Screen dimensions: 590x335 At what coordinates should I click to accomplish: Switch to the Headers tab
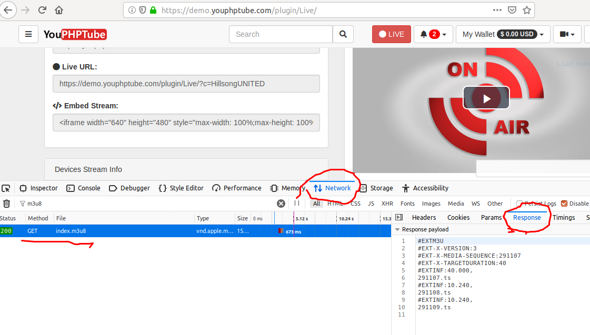[424, 217]
